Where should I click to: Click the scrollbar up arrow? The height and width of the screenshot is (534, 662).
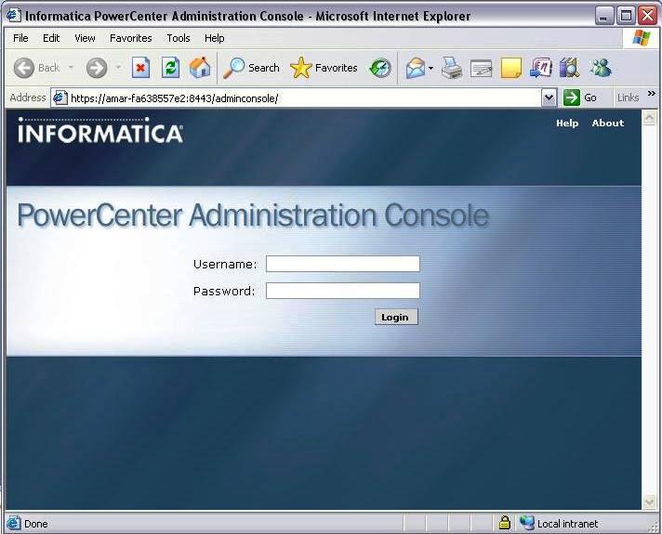649,118
